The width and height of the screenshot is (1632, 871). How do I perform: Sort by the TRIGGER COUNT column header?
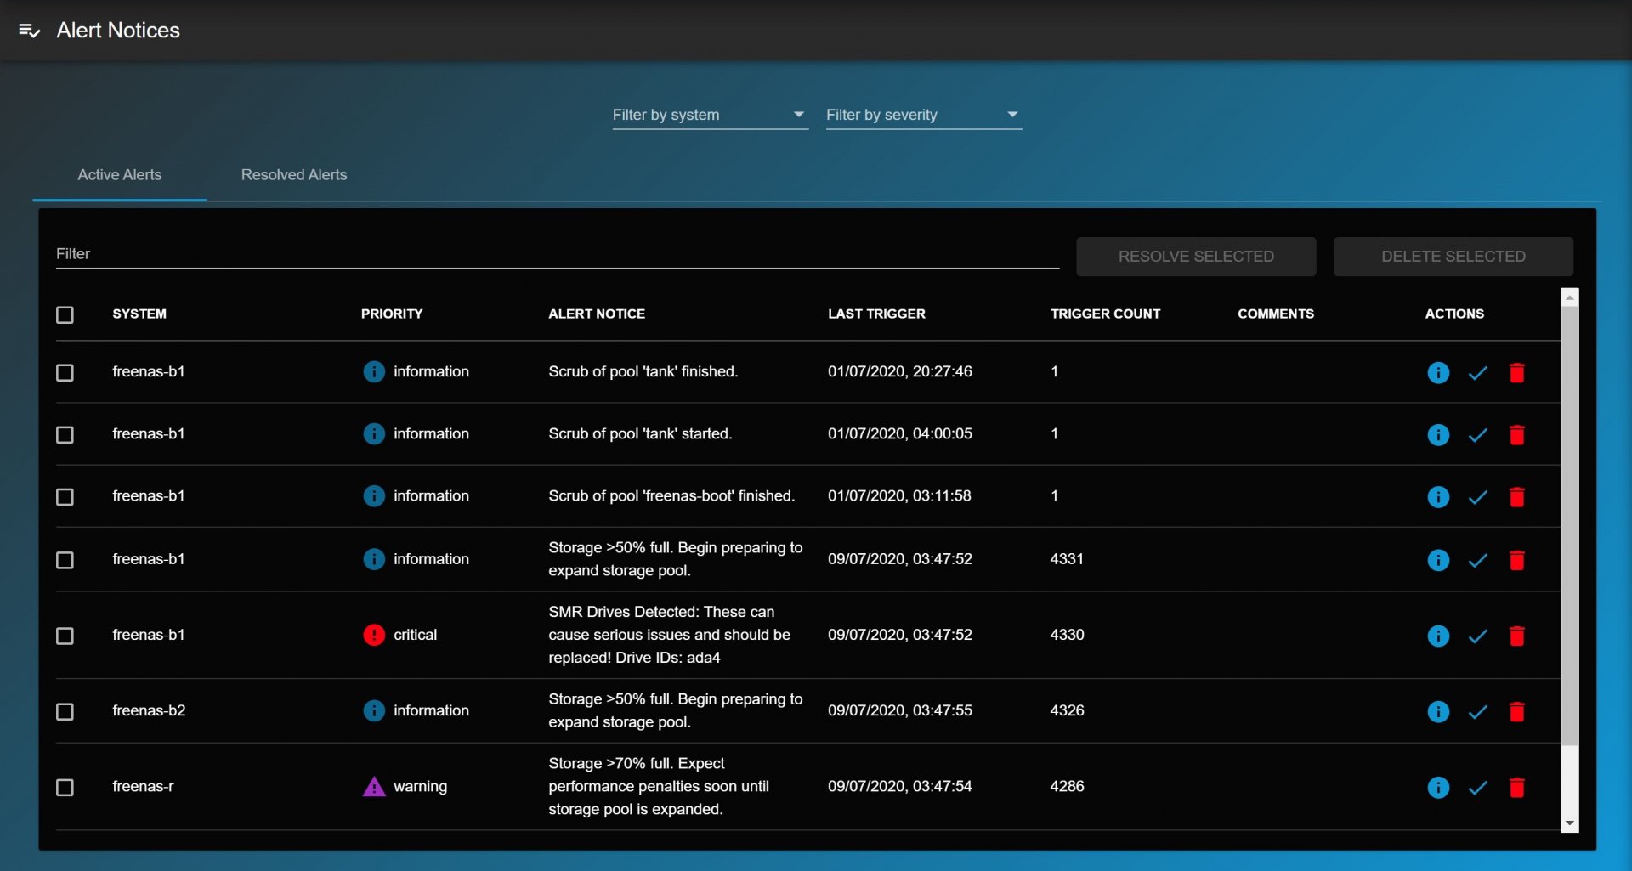(x=1105, y=314)
